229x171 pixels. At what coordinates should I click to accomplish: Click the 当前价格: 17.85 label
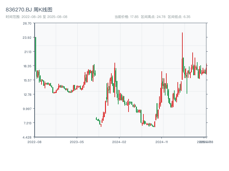[127, 17]
